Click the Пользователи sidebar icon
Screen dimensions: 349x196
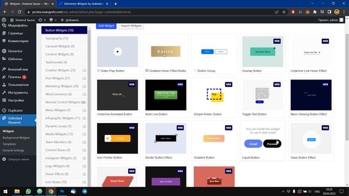(x=4, y=85)
